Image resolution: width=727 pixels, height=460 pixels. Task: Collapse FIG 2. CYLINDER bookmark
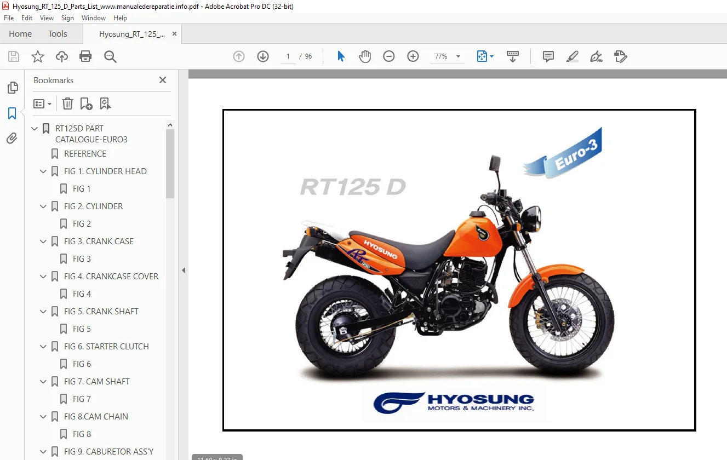pyautogui.click(x=44, y=206)
